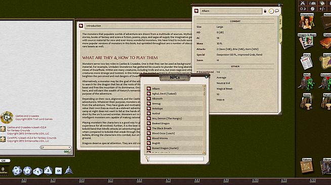Viewport: 331px width, 185px height.
Task: Click CoreRPG ruleset v3.2.4 chat entry
Action: 32,140
